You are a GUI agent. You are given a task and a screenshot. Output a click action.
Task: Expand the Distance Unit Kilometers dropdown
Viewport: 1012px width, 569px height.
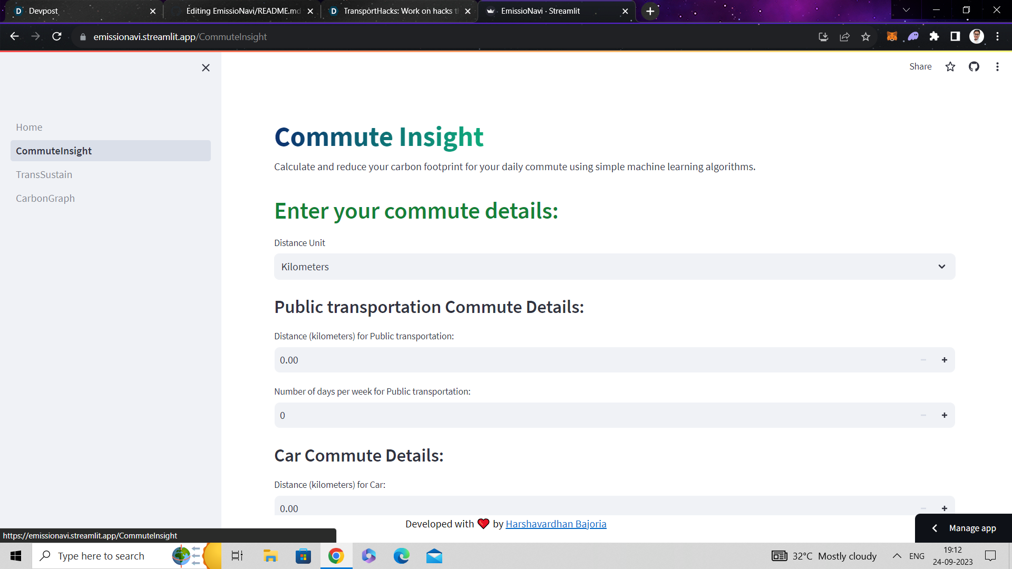coord(614,267)
